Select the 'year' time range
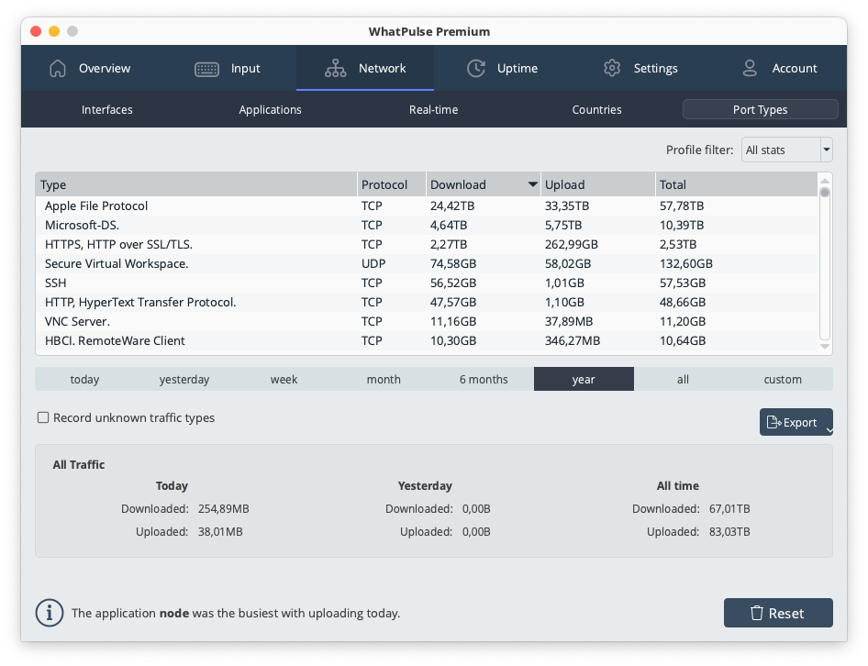The height and width of the screenshot is (666, 868). [584, 380]
